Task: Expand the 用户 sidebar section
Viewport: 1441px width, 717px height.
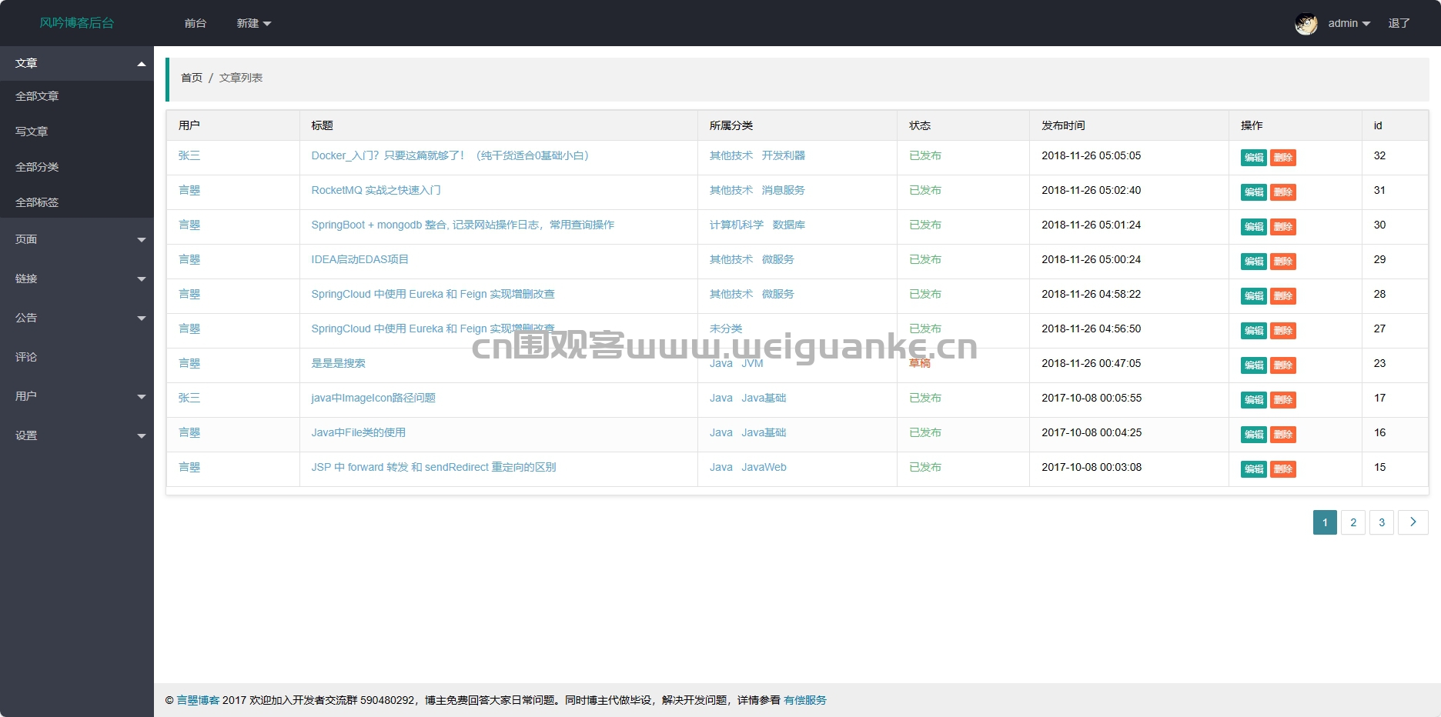Action: (77, 396)
